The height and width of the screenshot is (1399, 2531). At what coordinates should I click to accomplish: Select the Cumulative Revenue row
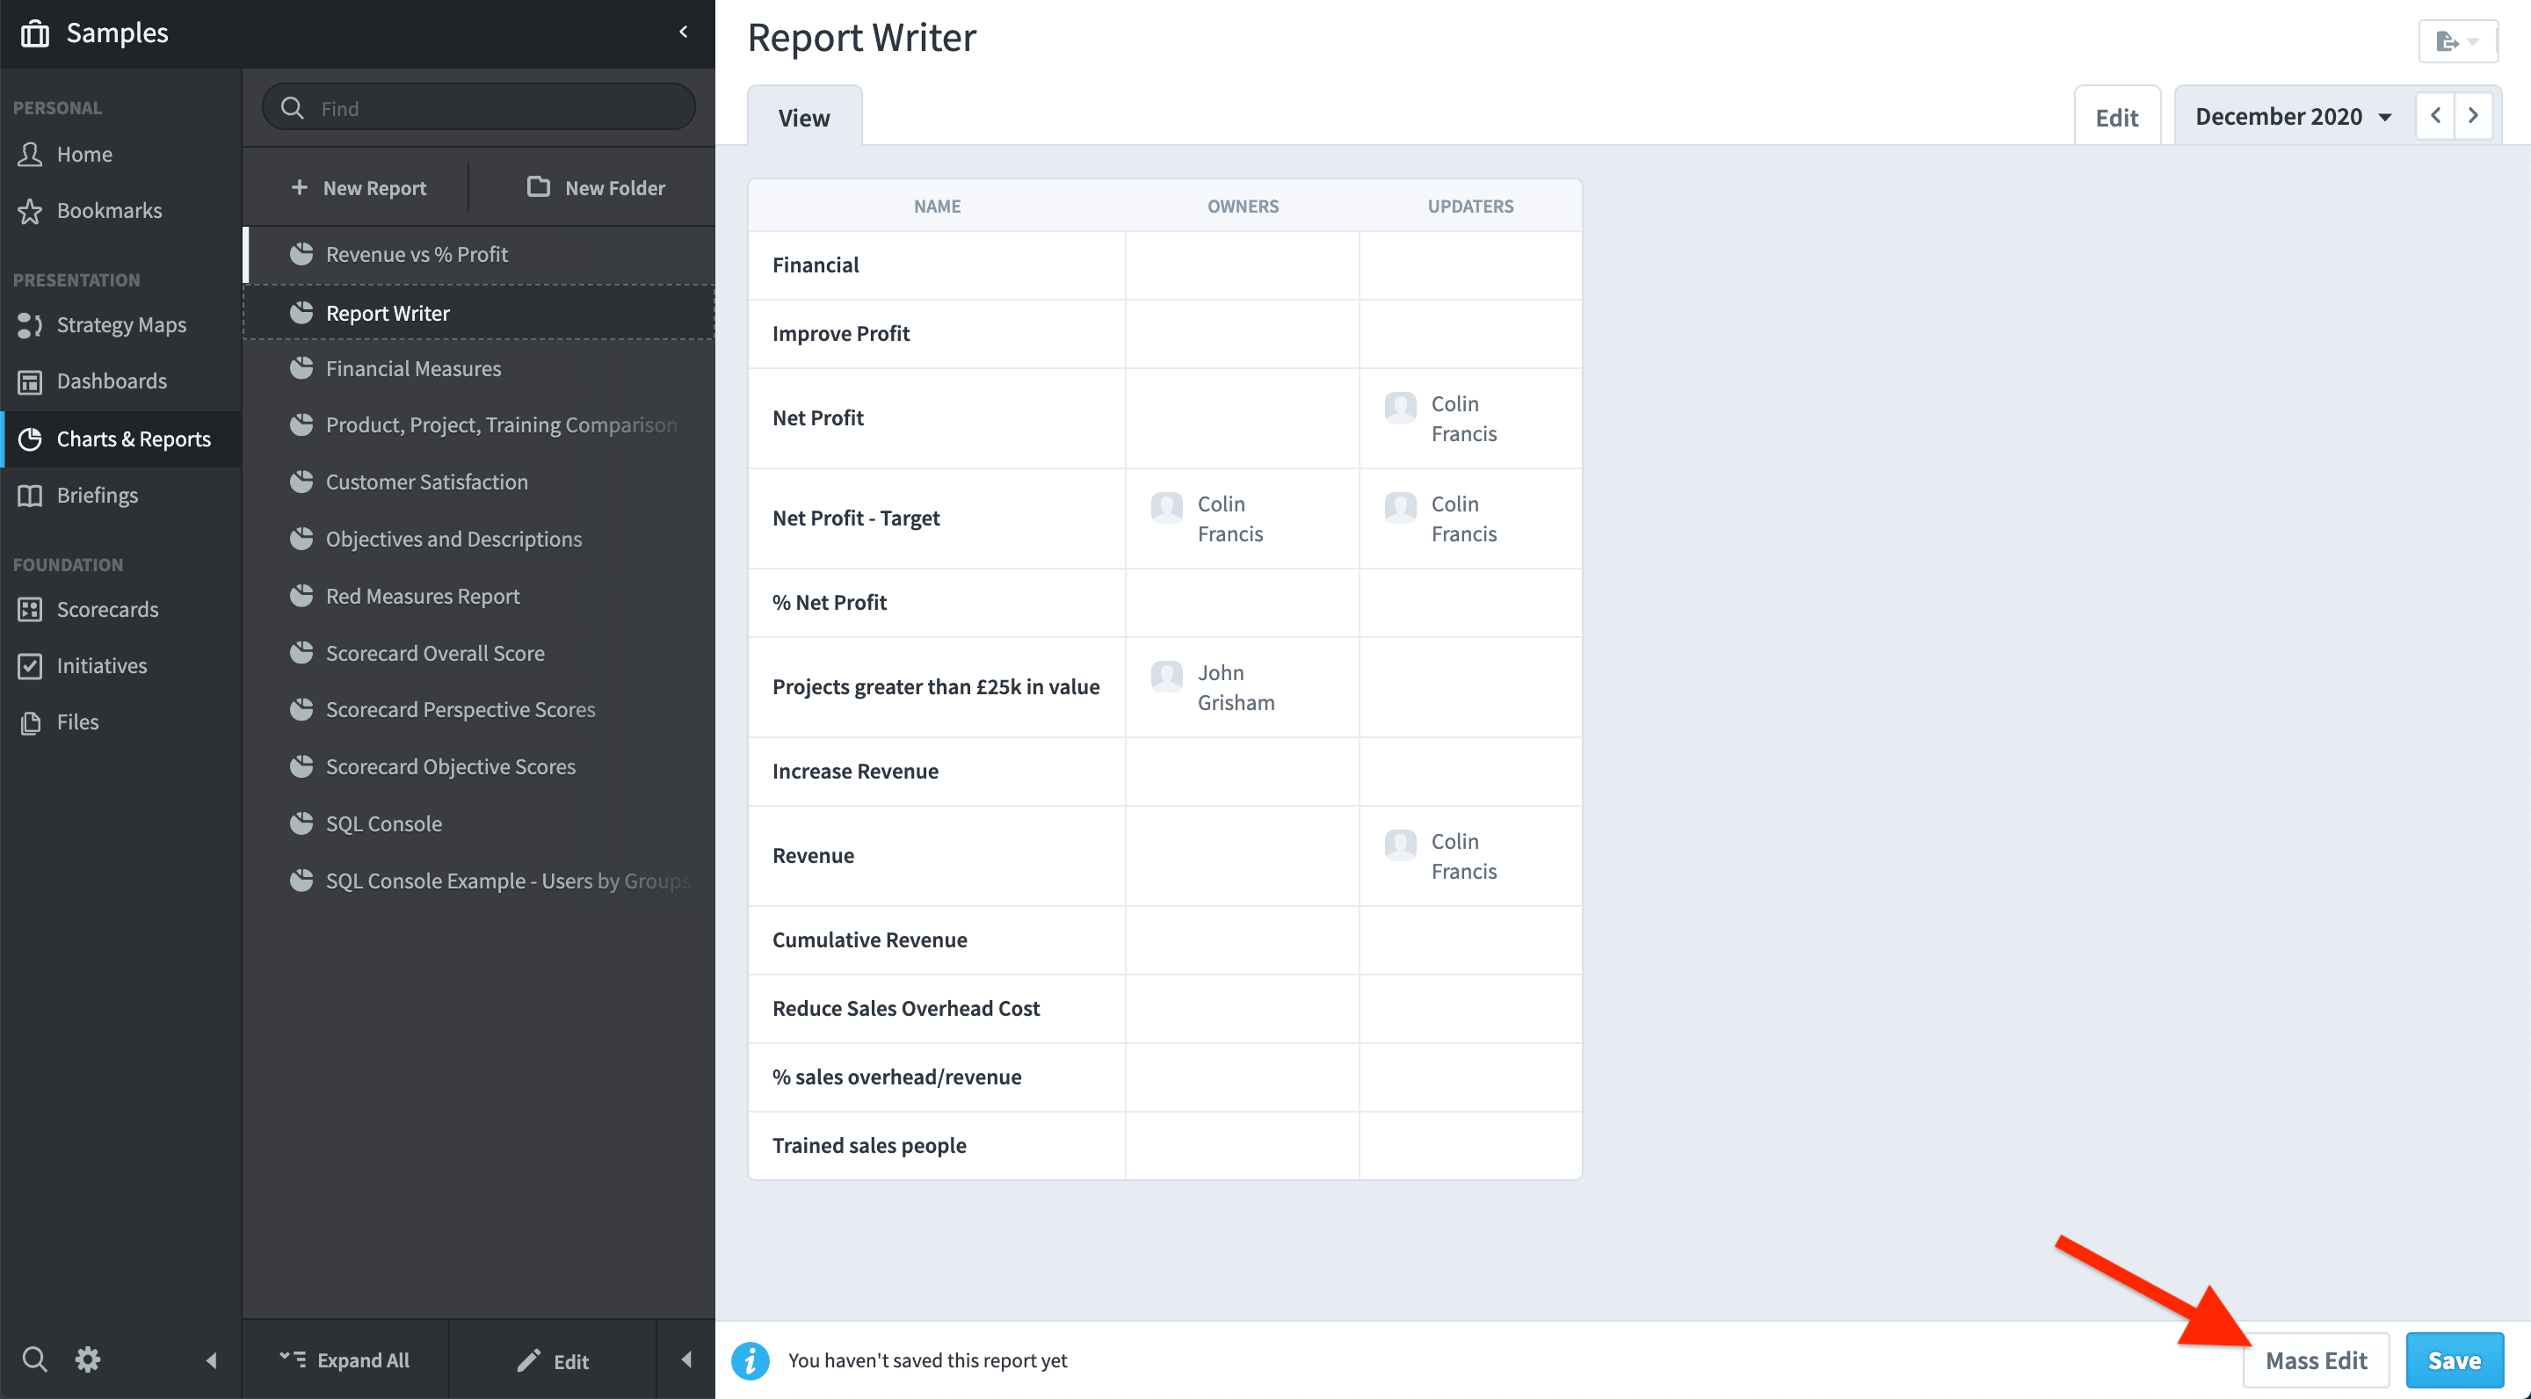point(1165,940)
